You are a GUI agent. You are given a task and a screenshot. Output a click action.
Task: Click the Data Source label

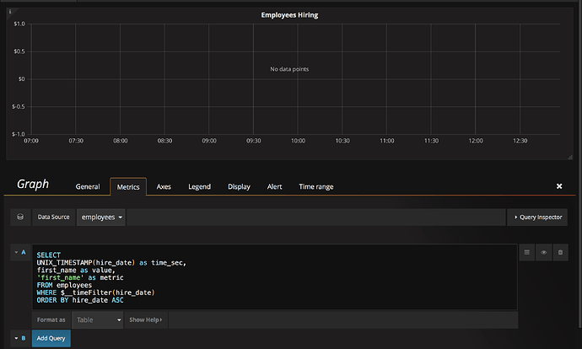tap(53, 217)
